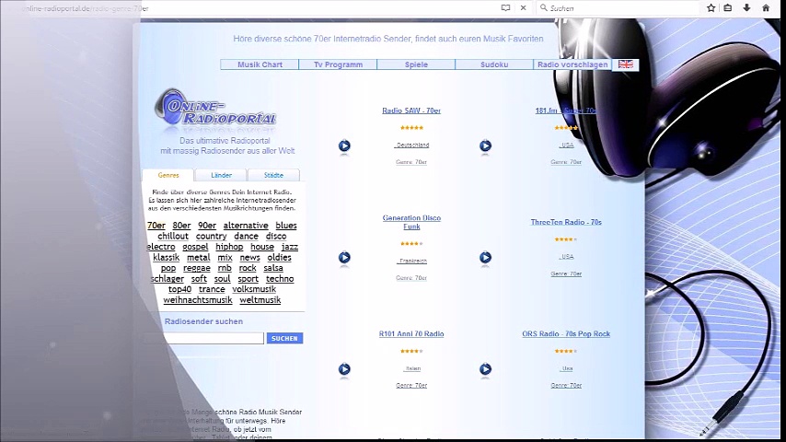
Task: Toggle reader view icon in address bar
Action: tap(505, 7)
